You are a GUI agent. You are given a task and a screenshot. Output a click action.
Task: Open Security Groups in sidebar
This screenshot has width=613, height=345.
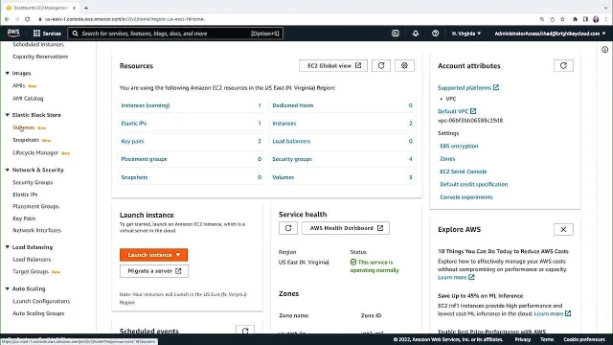pos(33,182)
